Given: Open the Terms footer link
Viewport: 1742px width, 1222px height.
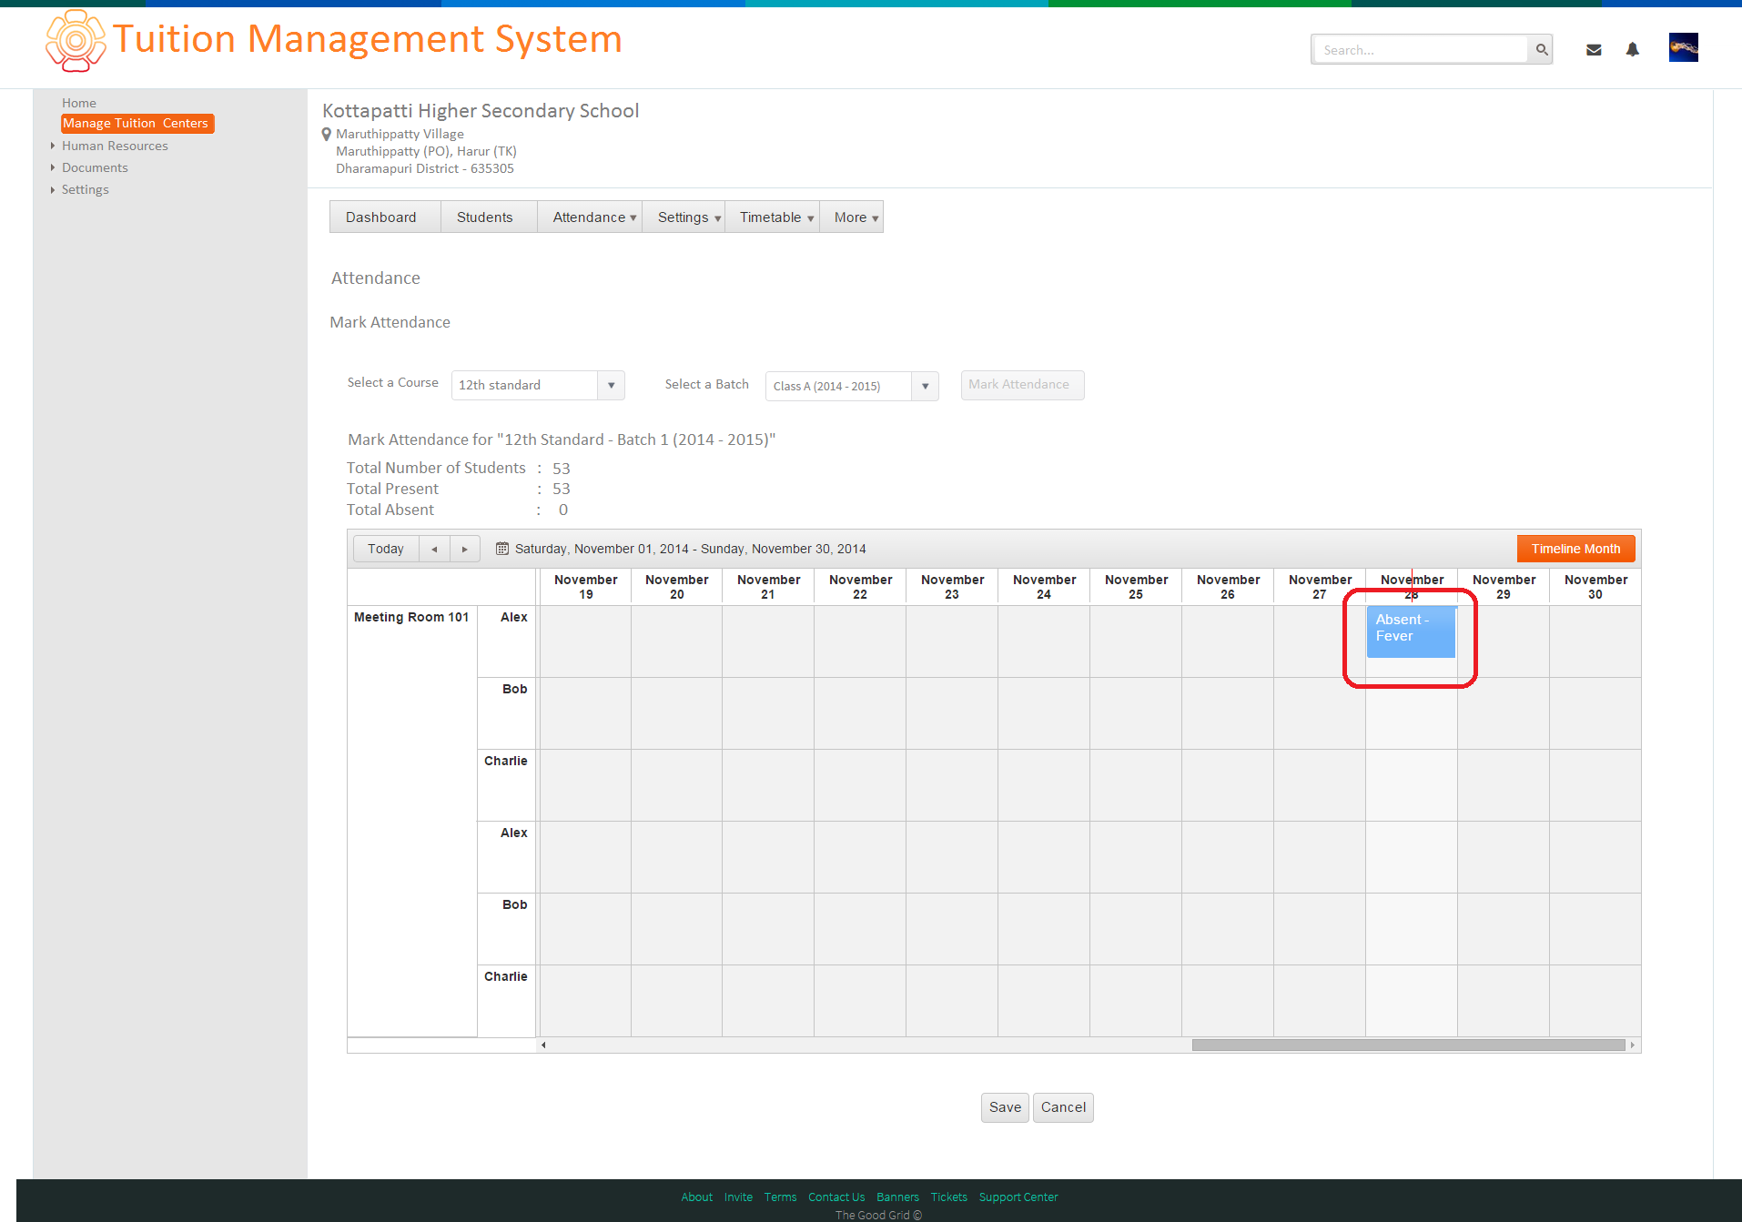Looking at the screenshot, I should click(780, 1197).
